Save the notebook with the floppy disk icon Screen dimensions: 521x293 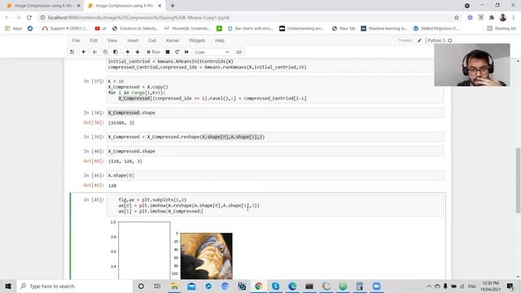(72, 52)
